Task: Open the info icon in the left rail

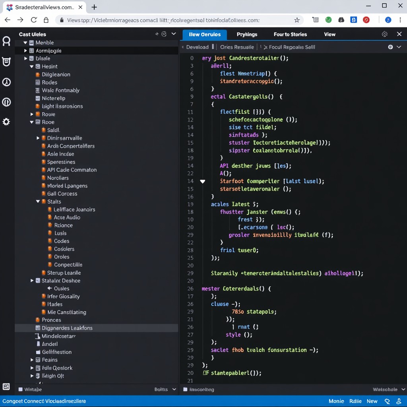Action: click(6, 102)
